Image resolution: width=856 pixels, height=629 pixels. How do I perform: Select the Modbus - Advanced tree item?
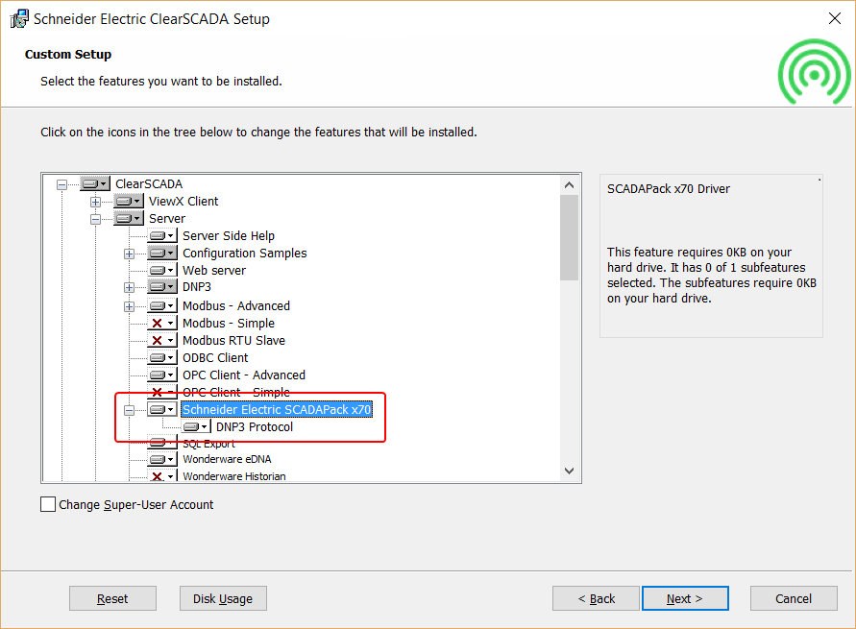235,306
